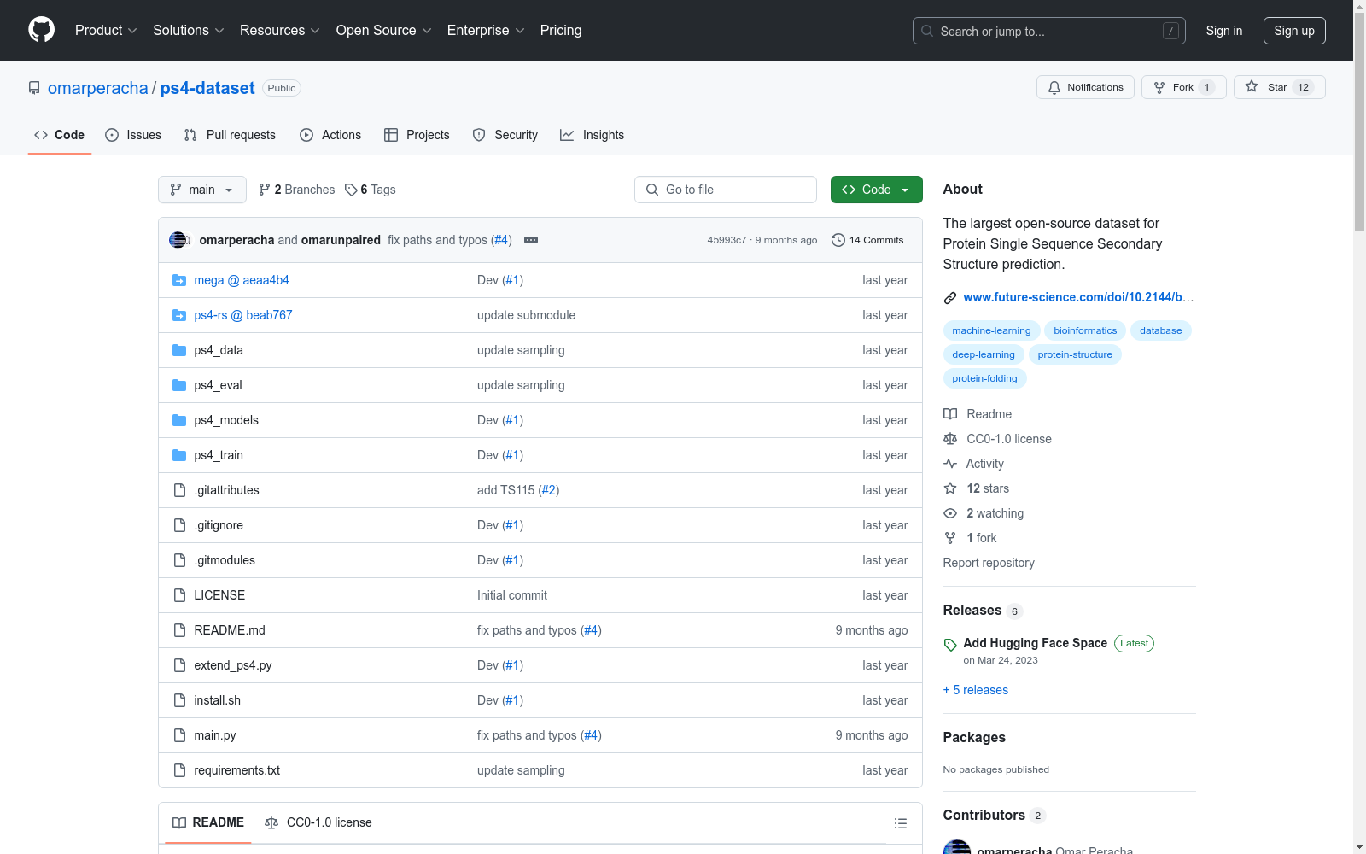Click the Fork icon button
This screenshot has height=854, width=1366.
coord(1183,87)
